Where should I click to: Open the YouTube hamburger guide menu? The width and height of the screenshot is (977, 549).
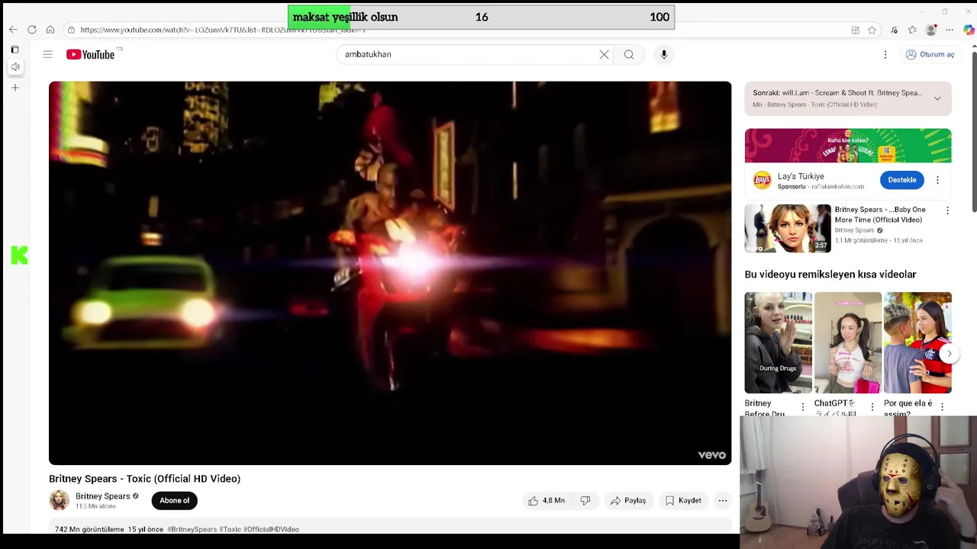pyautogui.click(x=47, y=54)
